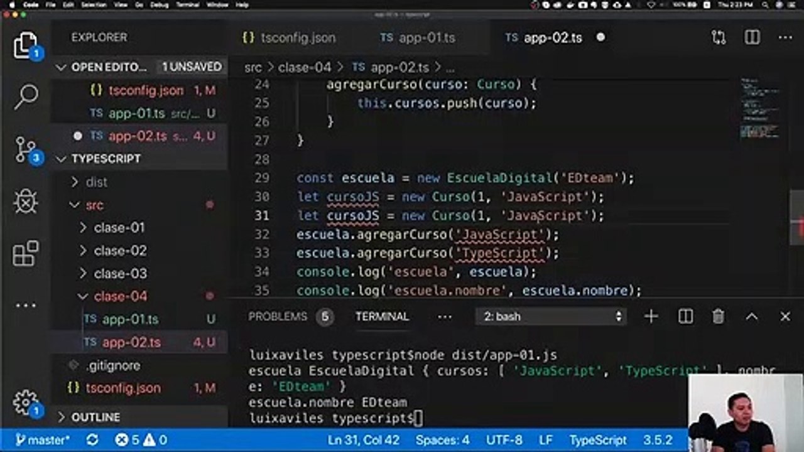Open editor More Actions ellipsis
Viewport: 804px width, 452px height.
click(785, 38)
